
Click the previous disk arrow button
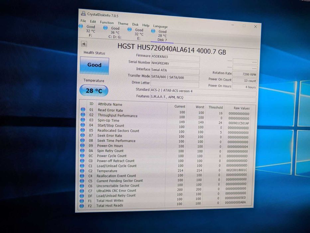pos(84,44)
